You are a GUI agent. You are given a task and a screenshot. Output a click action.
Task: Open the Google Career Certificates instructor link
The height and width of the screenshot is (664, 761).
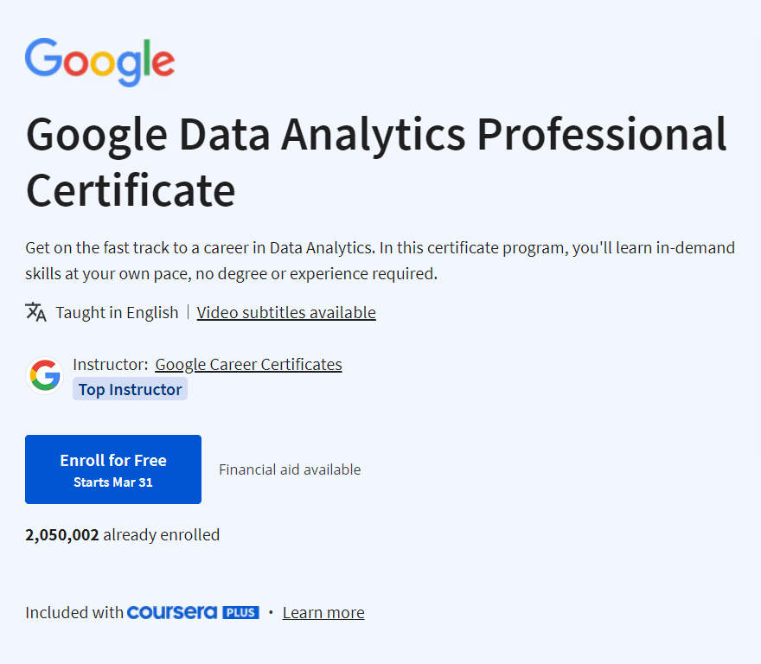(248, 364)
